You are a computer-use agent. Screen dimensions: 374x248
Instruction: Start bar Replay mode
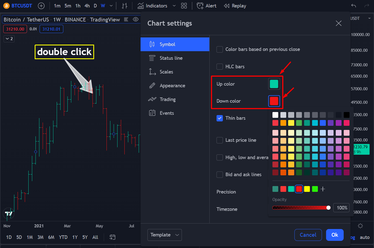235,6
